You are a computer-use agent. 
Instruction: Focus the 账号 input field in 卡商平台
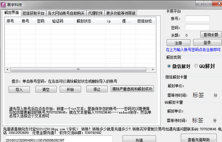point(197,19)
